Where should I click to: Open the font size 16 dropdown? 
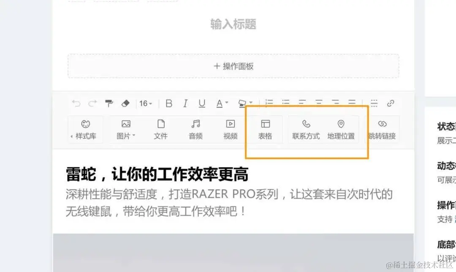click(145, 103)
